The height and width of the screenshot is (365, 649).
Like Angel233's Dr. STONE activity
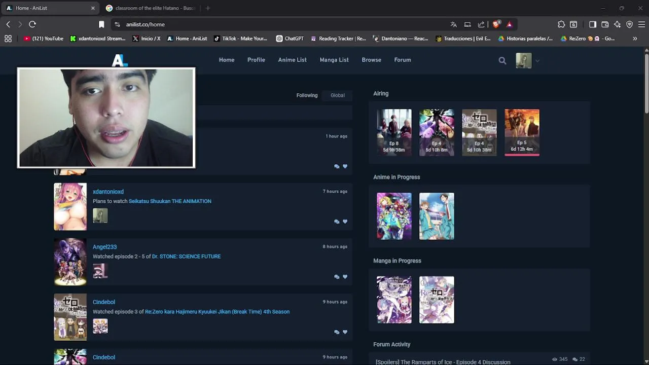[345, 277]
